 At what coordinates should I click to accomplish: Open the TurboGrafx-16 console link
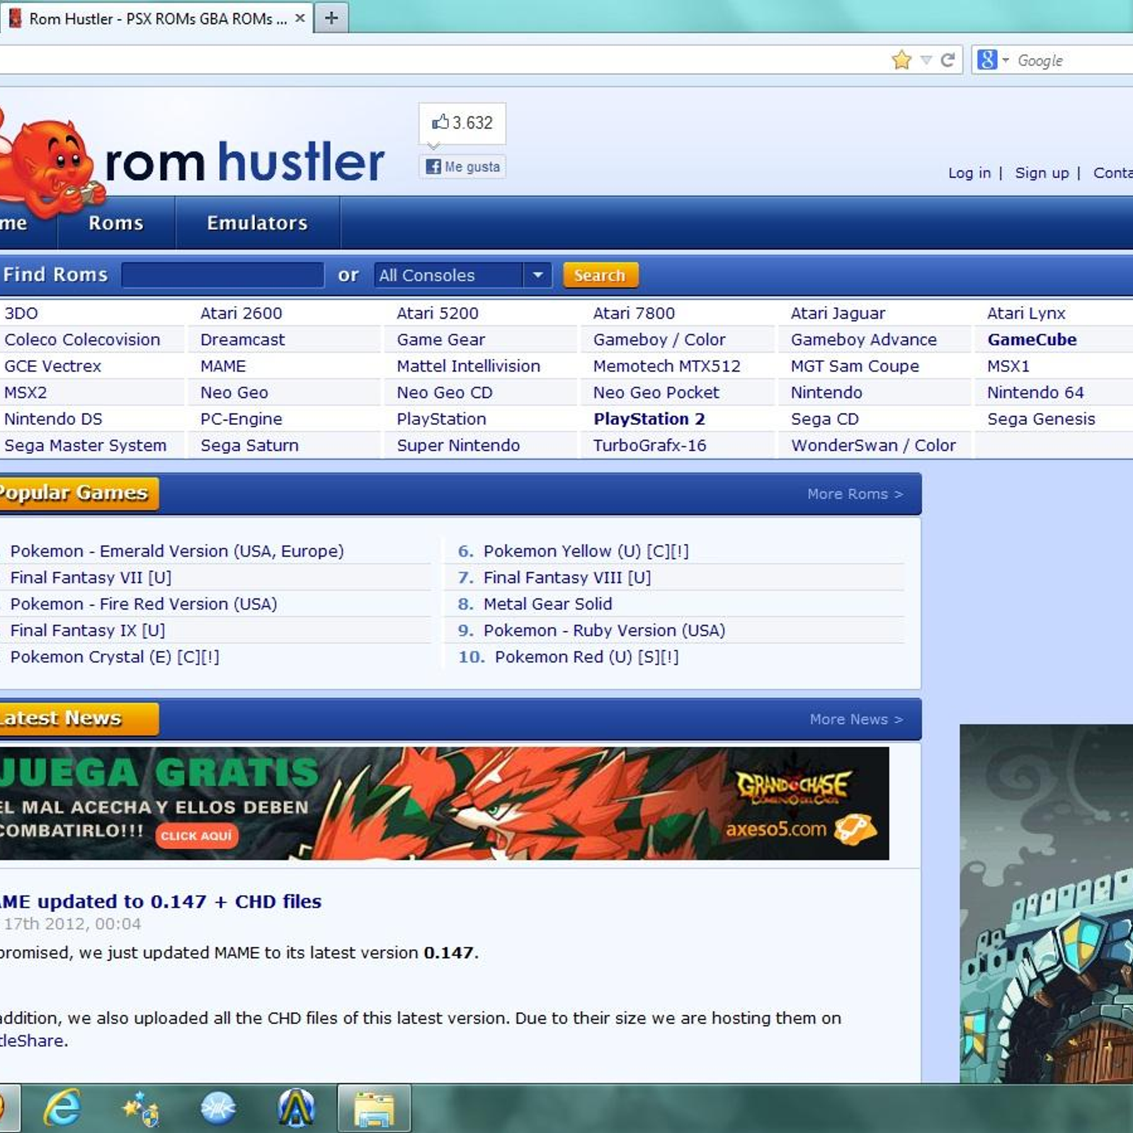coord(649,445)
